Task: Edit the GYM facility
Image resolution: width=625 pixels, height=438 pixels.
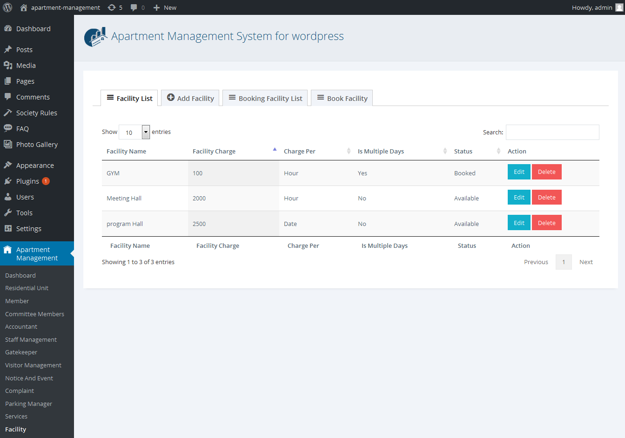Action: coord(519,172)
